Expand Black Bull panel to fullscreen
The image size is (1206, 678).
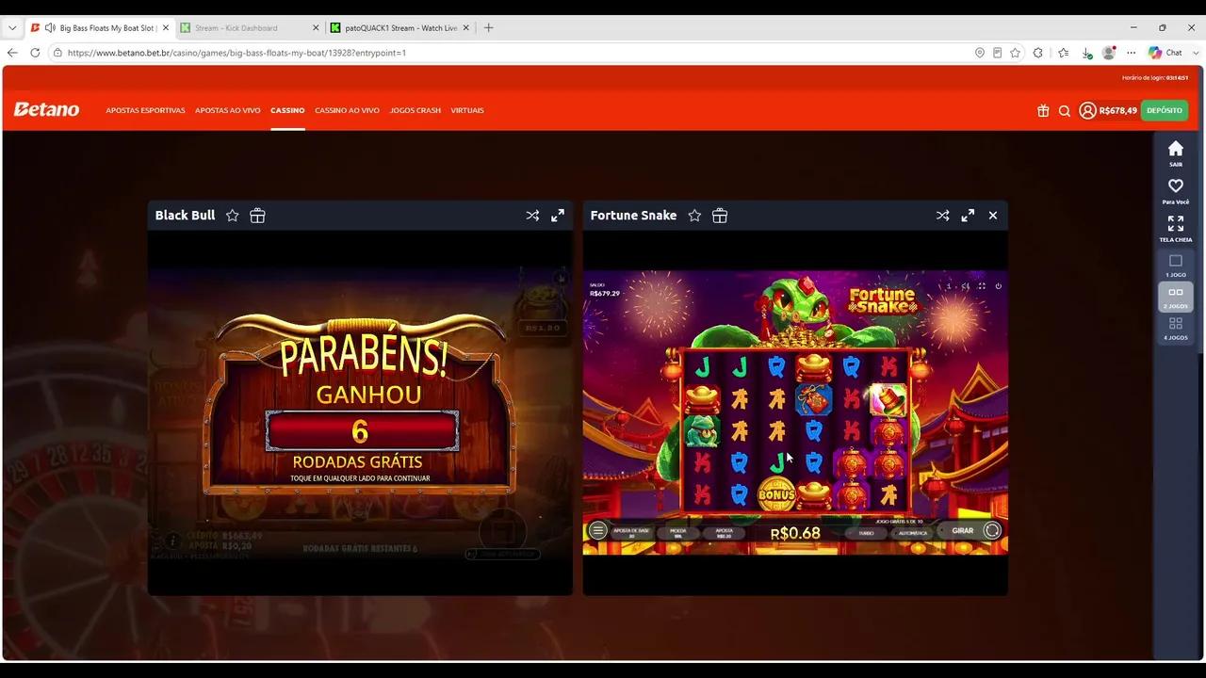(x=558, y=216)
